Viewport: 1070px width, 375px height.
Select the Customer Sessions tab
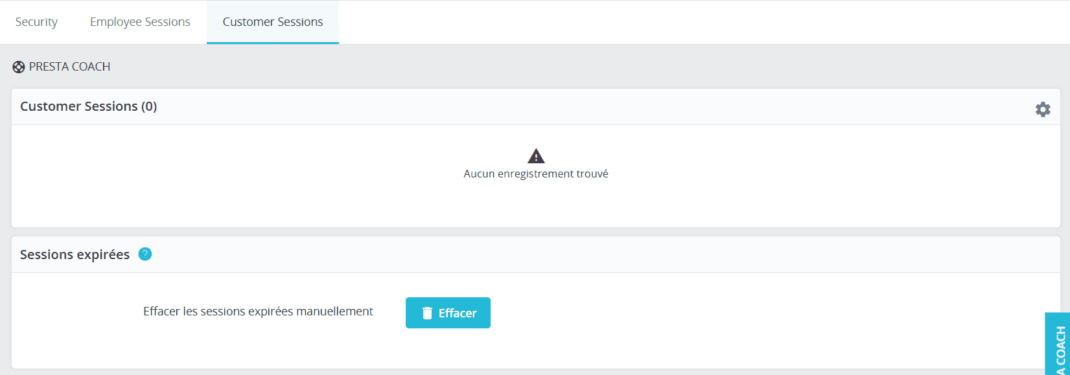273,22
